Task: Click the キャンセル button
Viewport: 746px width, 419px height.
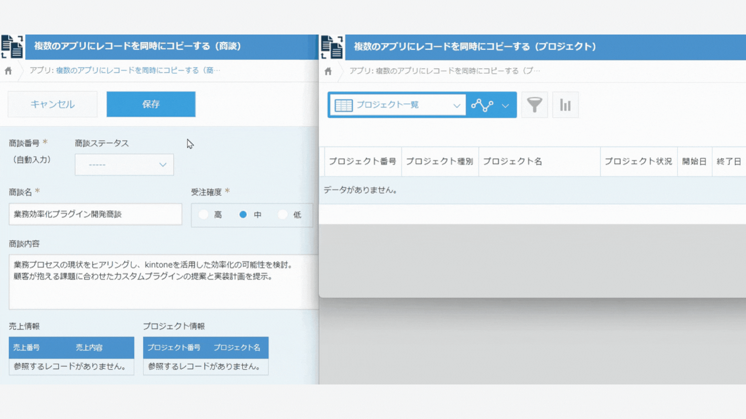Action: pyautogui.click(x=52, y=104)
